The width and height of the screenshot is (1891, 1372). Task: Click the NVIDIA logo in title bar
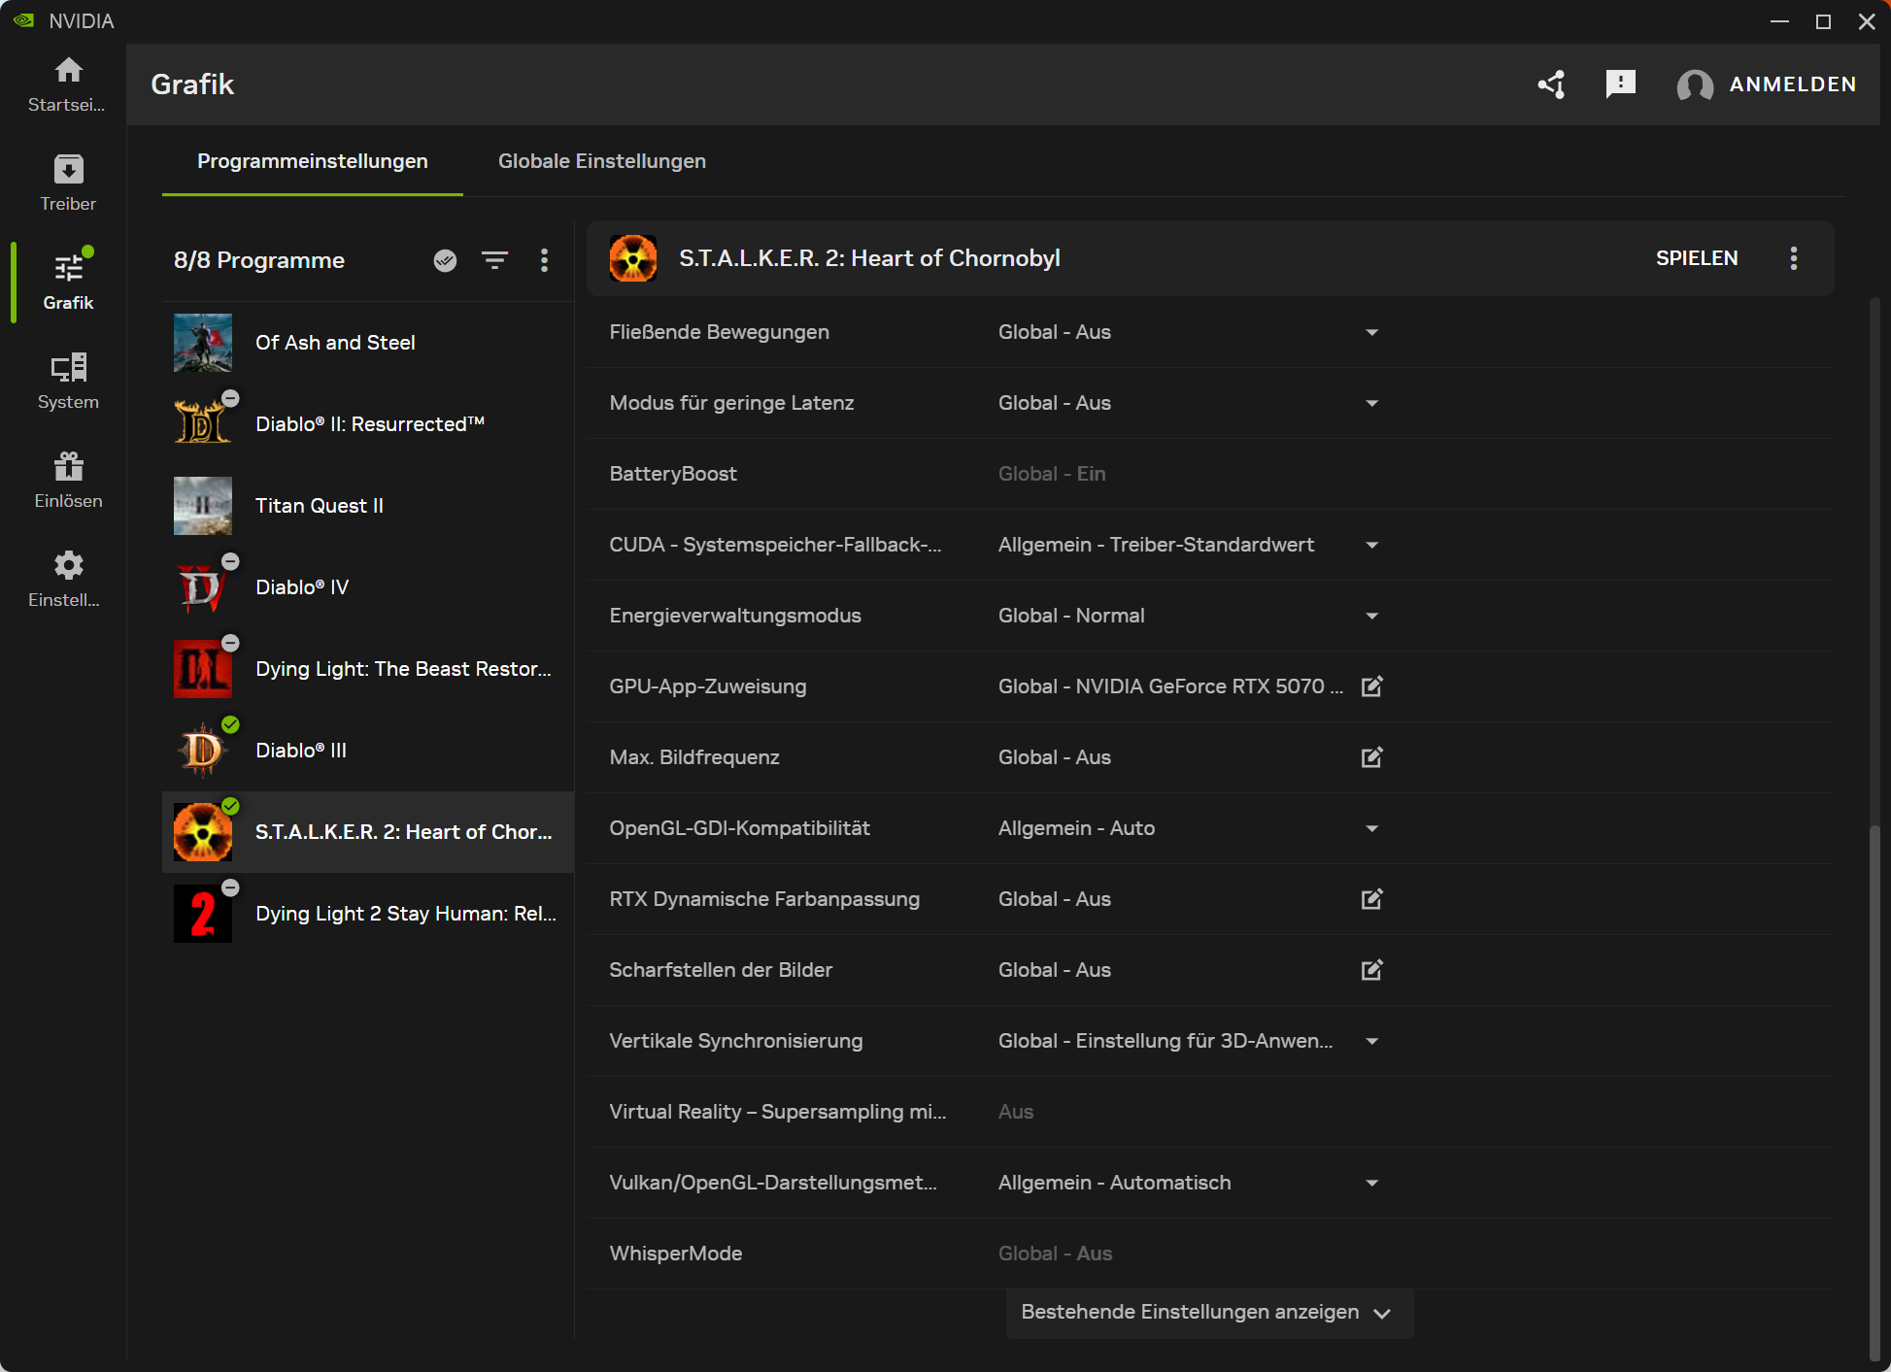coord(24,20)
